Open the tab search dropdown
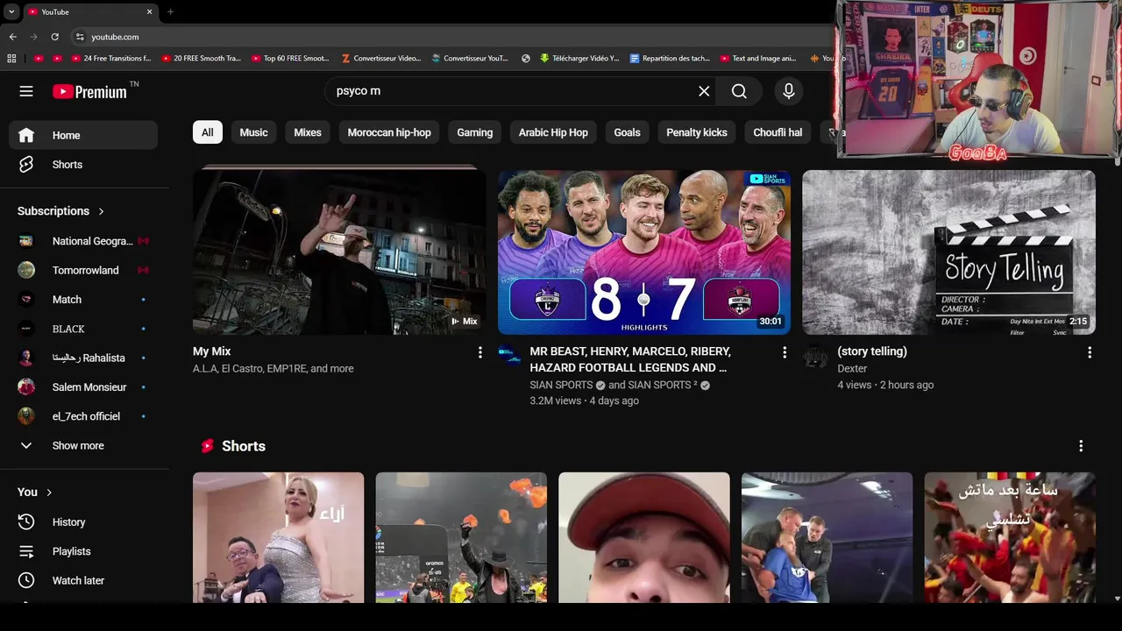Viewport: 1122px width, 631px height. (x=11, y=12)
